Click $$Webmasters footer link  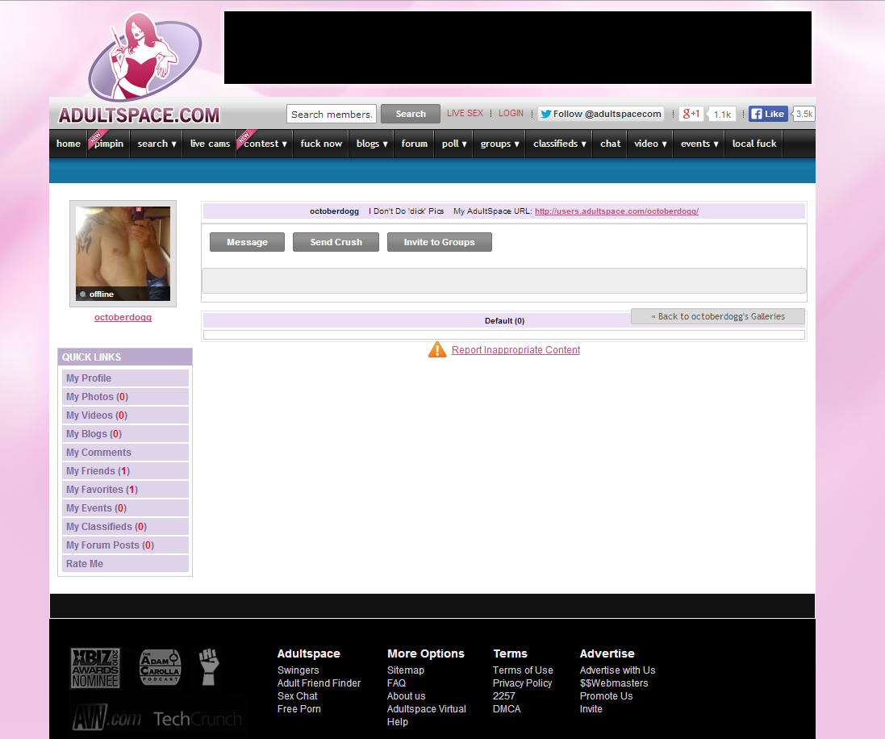(x=613, y=683)
